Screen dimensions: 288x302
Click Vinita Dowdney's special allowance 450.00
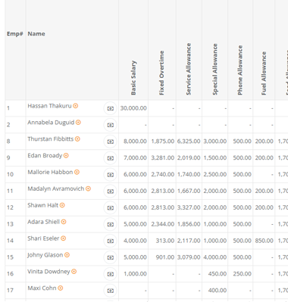coord(218,274)
